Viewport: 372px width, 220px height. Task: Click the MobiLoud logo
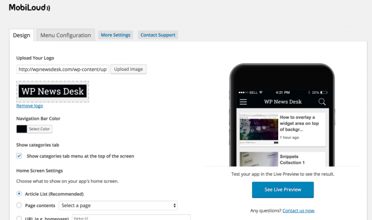point(30,8)
